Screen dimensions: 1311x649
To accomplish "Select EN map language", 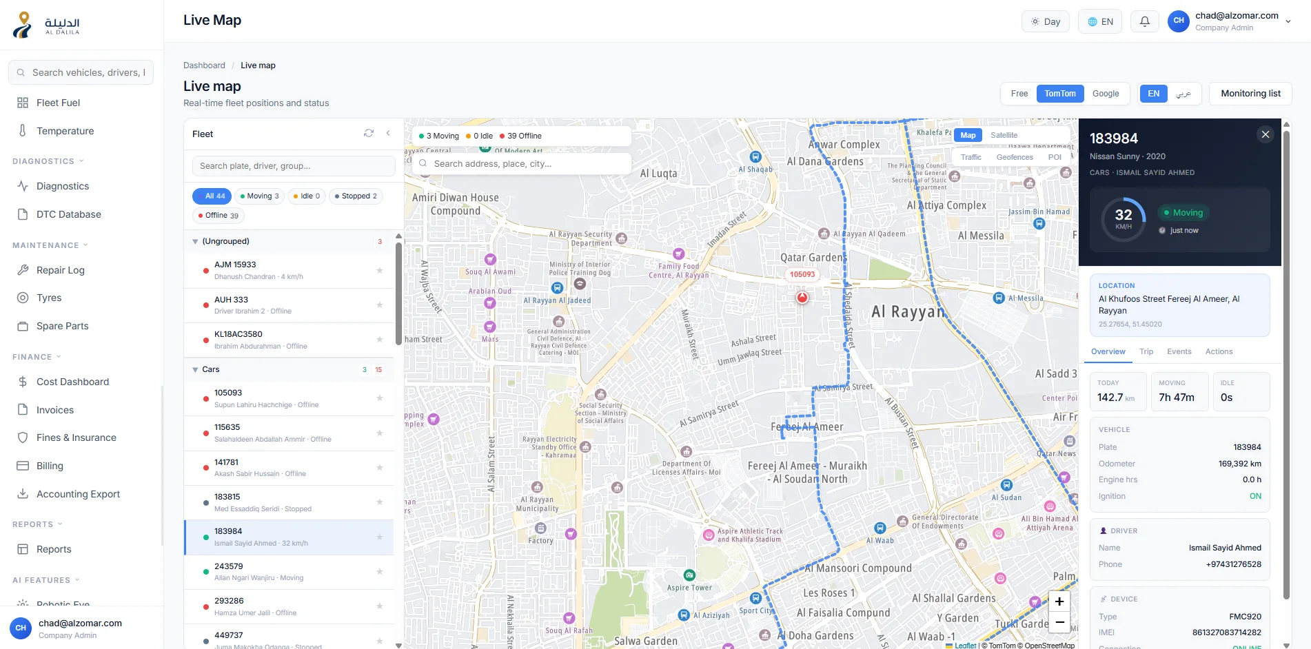I will coord(1154,94).
